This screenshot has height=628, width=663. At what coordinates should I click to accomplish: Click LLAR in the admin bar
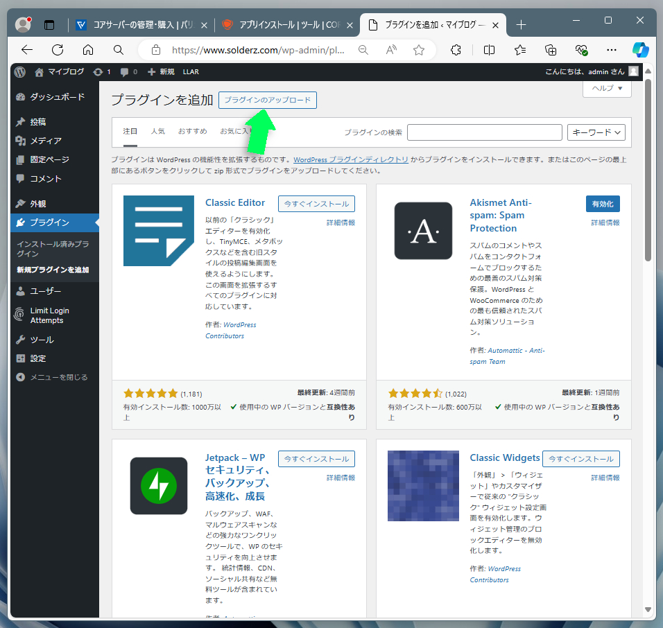coord(191,72)
